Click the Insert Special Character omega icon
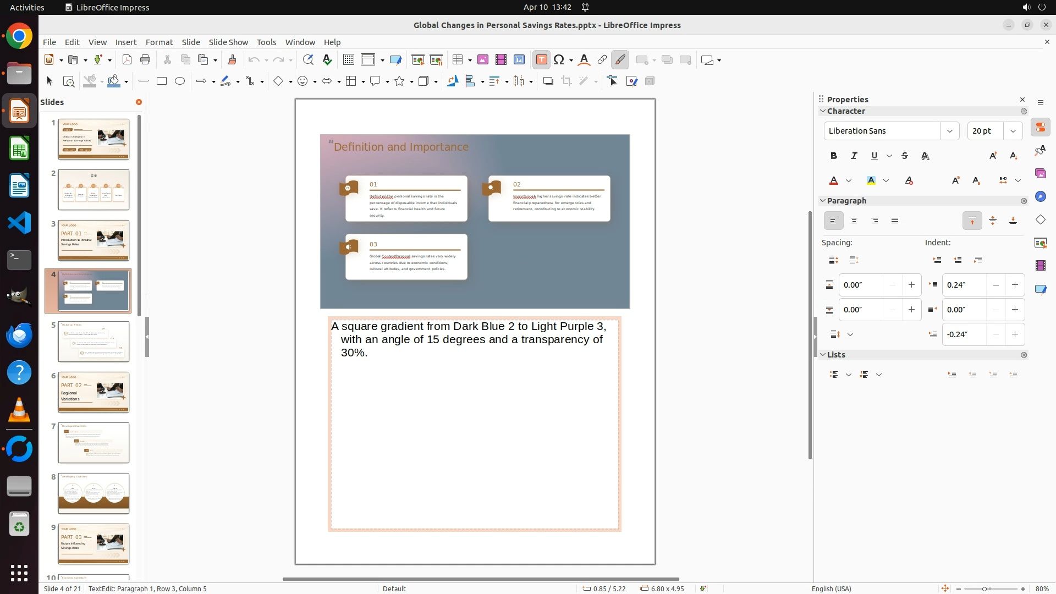The image size is (1056, 594). point(559,60)
